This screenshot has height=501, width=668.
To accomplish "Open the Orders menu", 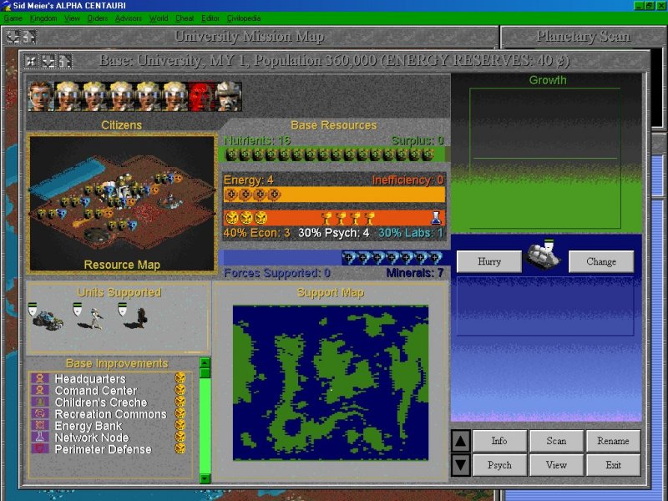I will click(98, 18).
